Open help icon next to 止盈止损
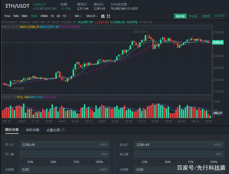229x174 pixels. [x=63, y=130]
